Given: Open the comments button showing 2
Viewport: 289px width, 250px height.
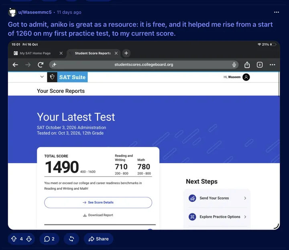Looking at the screenshot, I should 49,239.
